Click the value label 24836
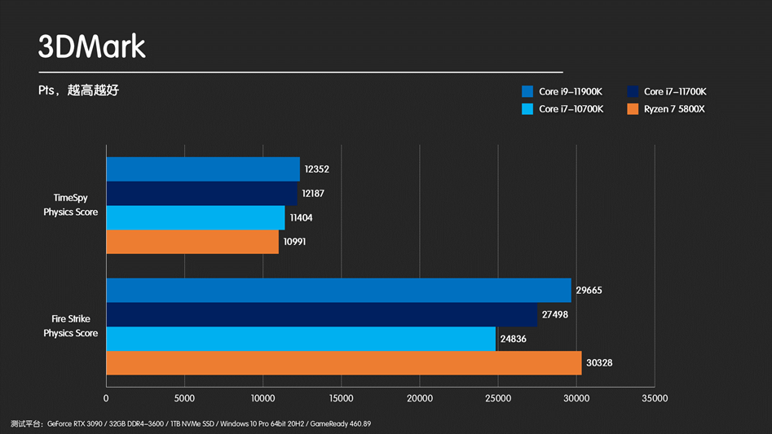Screen dimensions: 772x434 click(x=513, y=339)
